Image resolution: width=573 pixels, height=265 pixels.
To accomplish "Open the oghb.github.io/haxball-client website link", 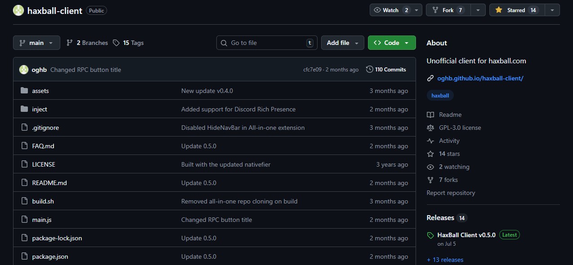I will click(480, 78).
